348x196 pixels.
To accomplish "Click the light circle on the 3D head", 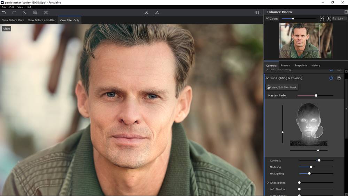I will (317, 131).
